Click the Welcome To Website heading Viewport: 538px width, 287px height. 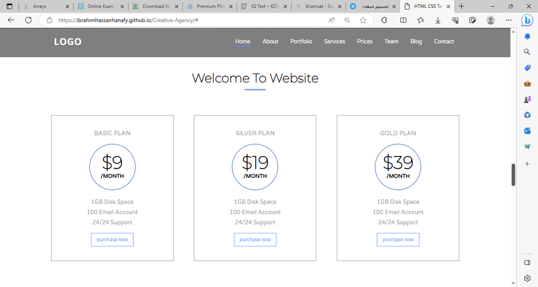pos(255,78)
